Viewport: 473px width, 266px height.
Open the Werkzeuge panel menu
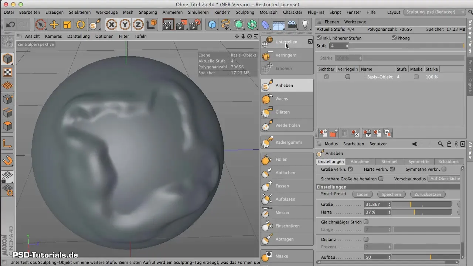(x=354, y=22)
